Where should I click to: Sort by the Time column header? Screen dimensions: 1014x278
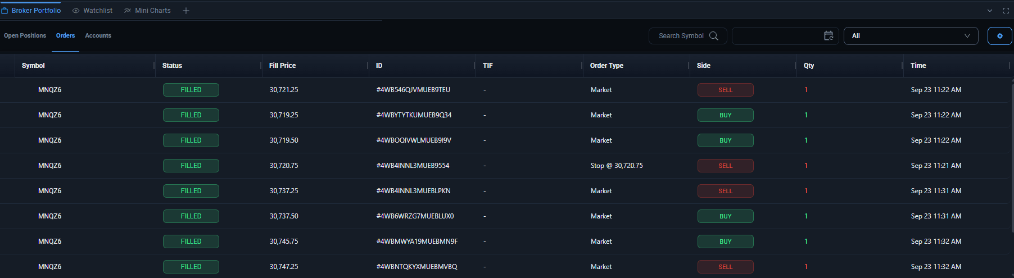click(x=918, y=66)
